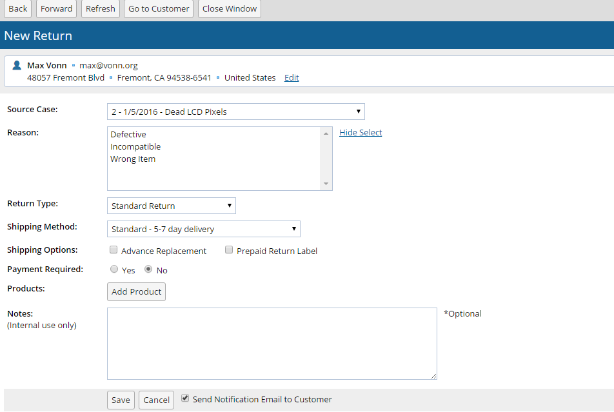Enable the Advance Replacement checkbox
Viewport: 614px width, 412px height.
pos(114,250)
